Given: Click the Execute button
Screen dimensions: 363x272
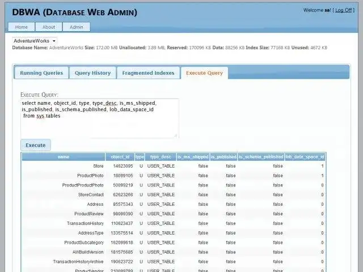Looking at the screenshot, I should (x=35, y=145).
